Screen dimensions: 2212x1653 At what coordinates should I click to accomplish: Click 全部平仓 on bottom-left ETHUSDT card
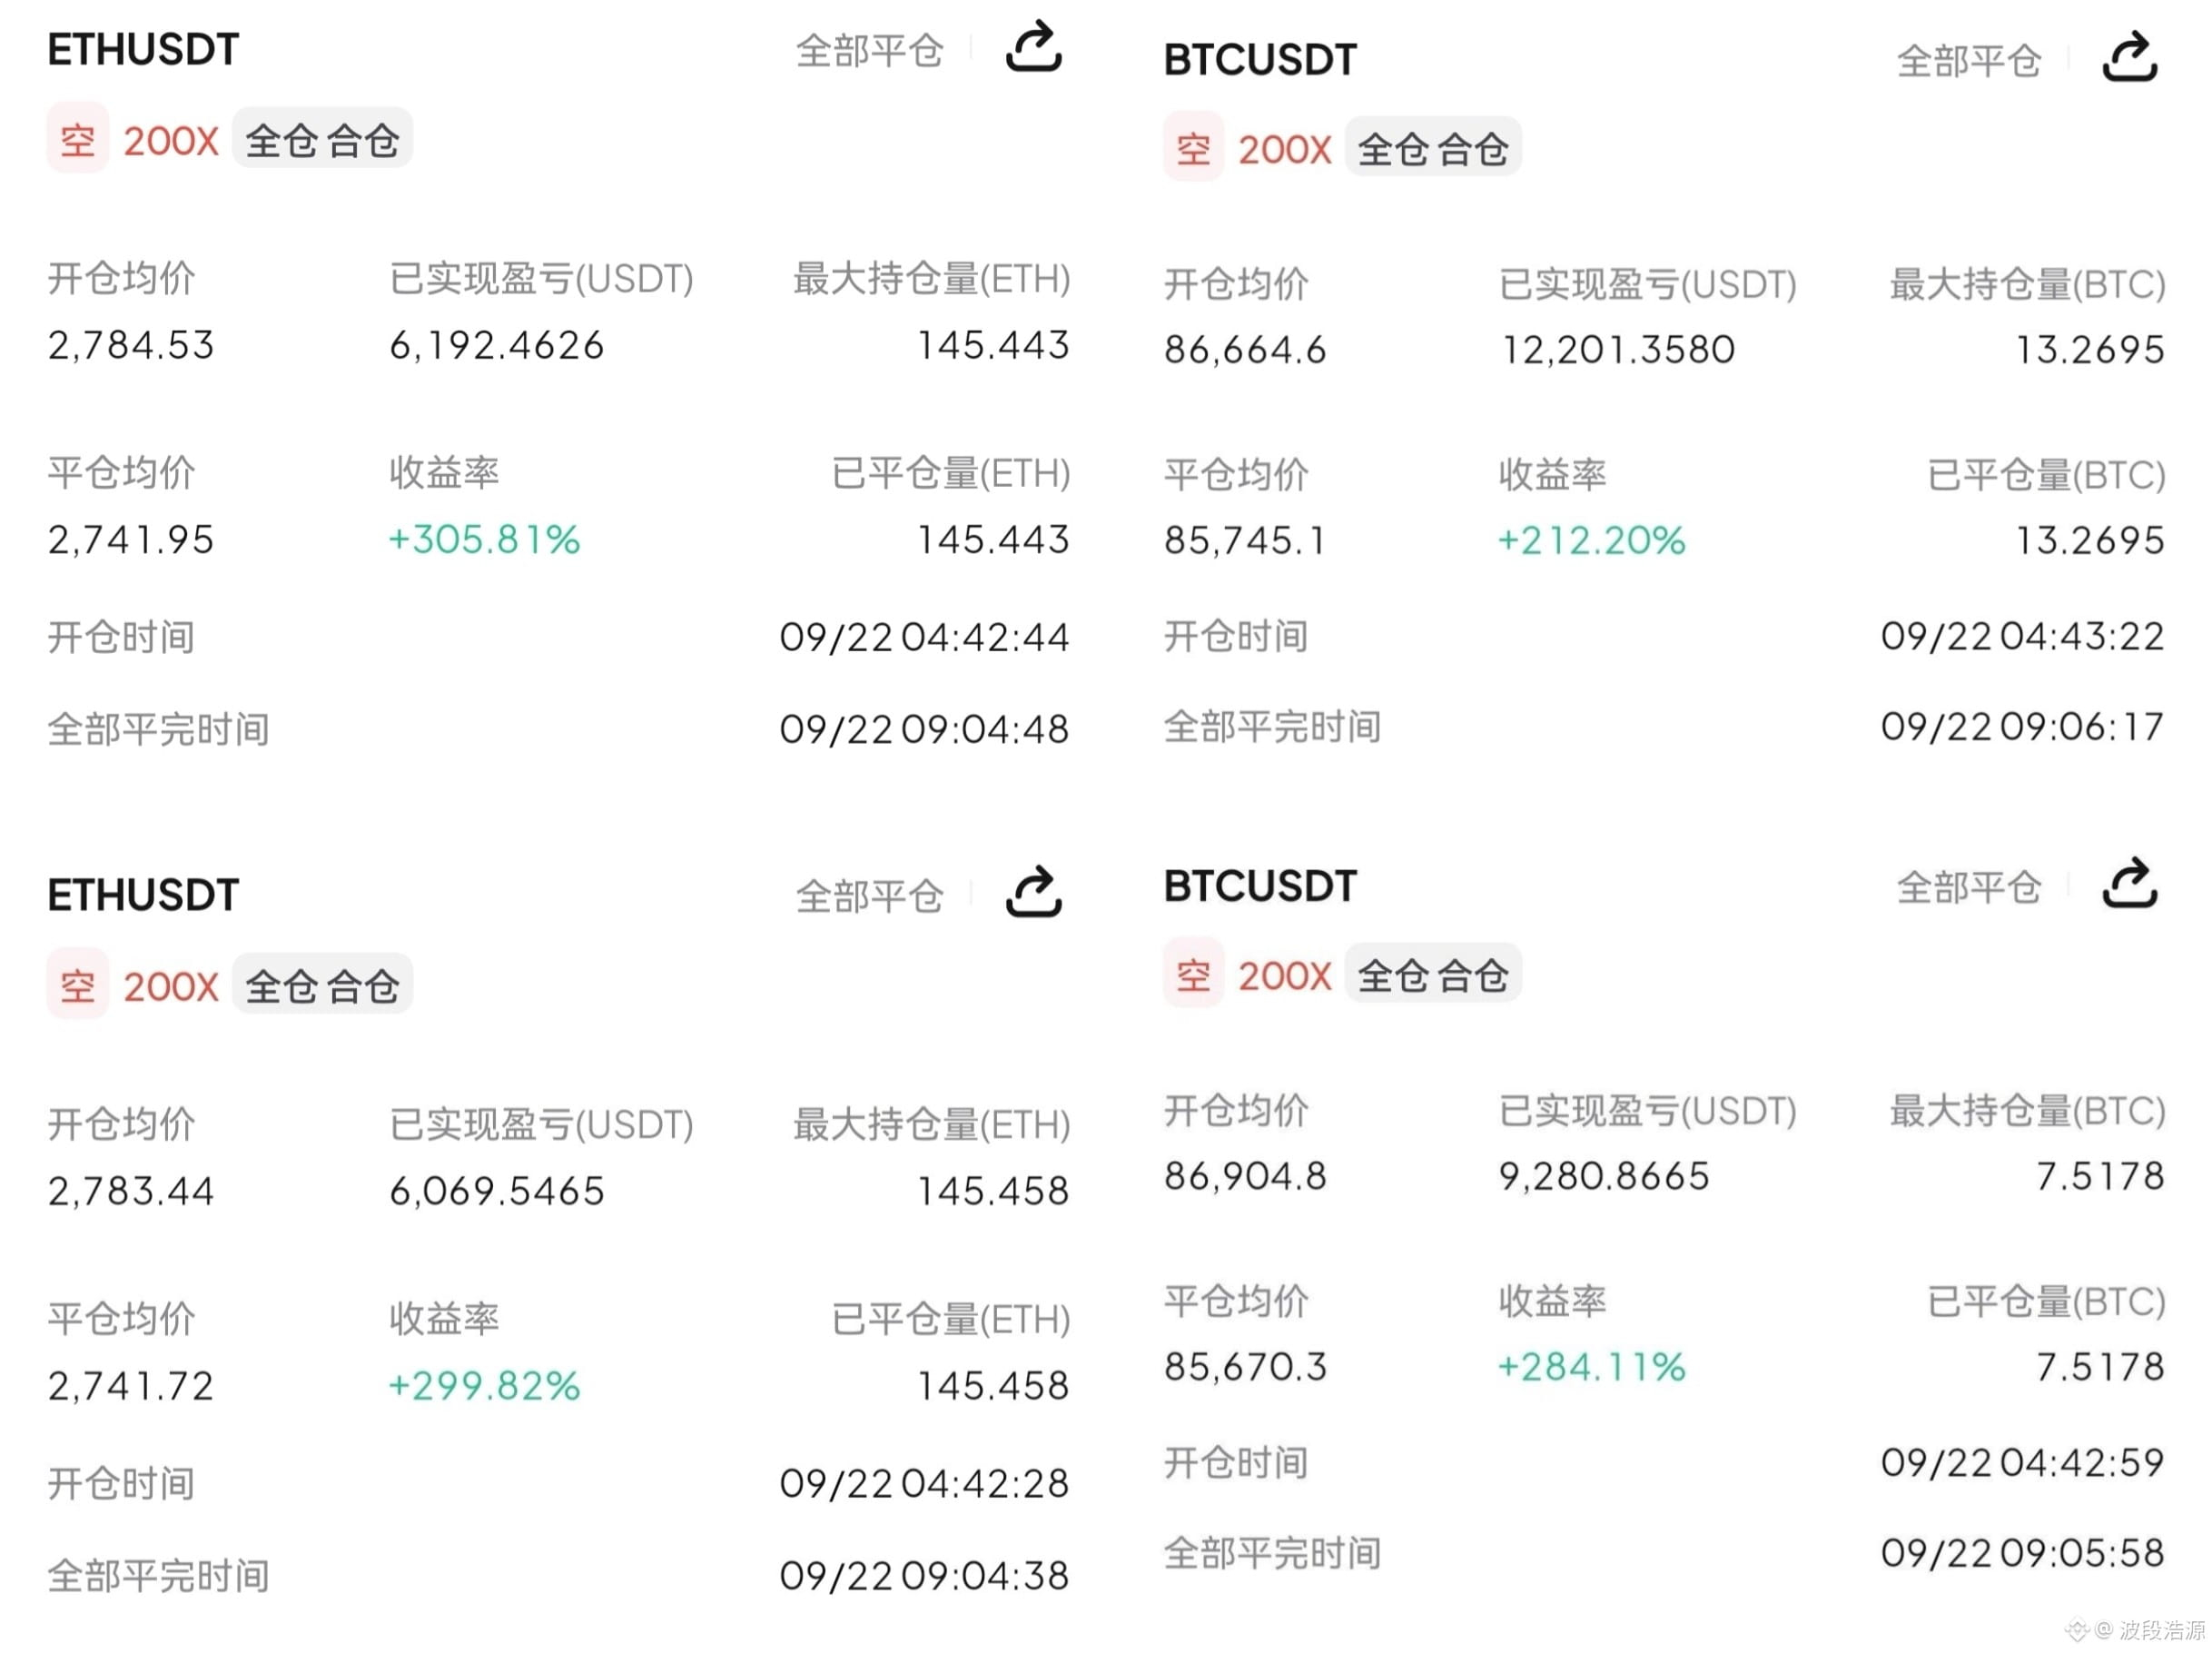[x=869, y=895]
